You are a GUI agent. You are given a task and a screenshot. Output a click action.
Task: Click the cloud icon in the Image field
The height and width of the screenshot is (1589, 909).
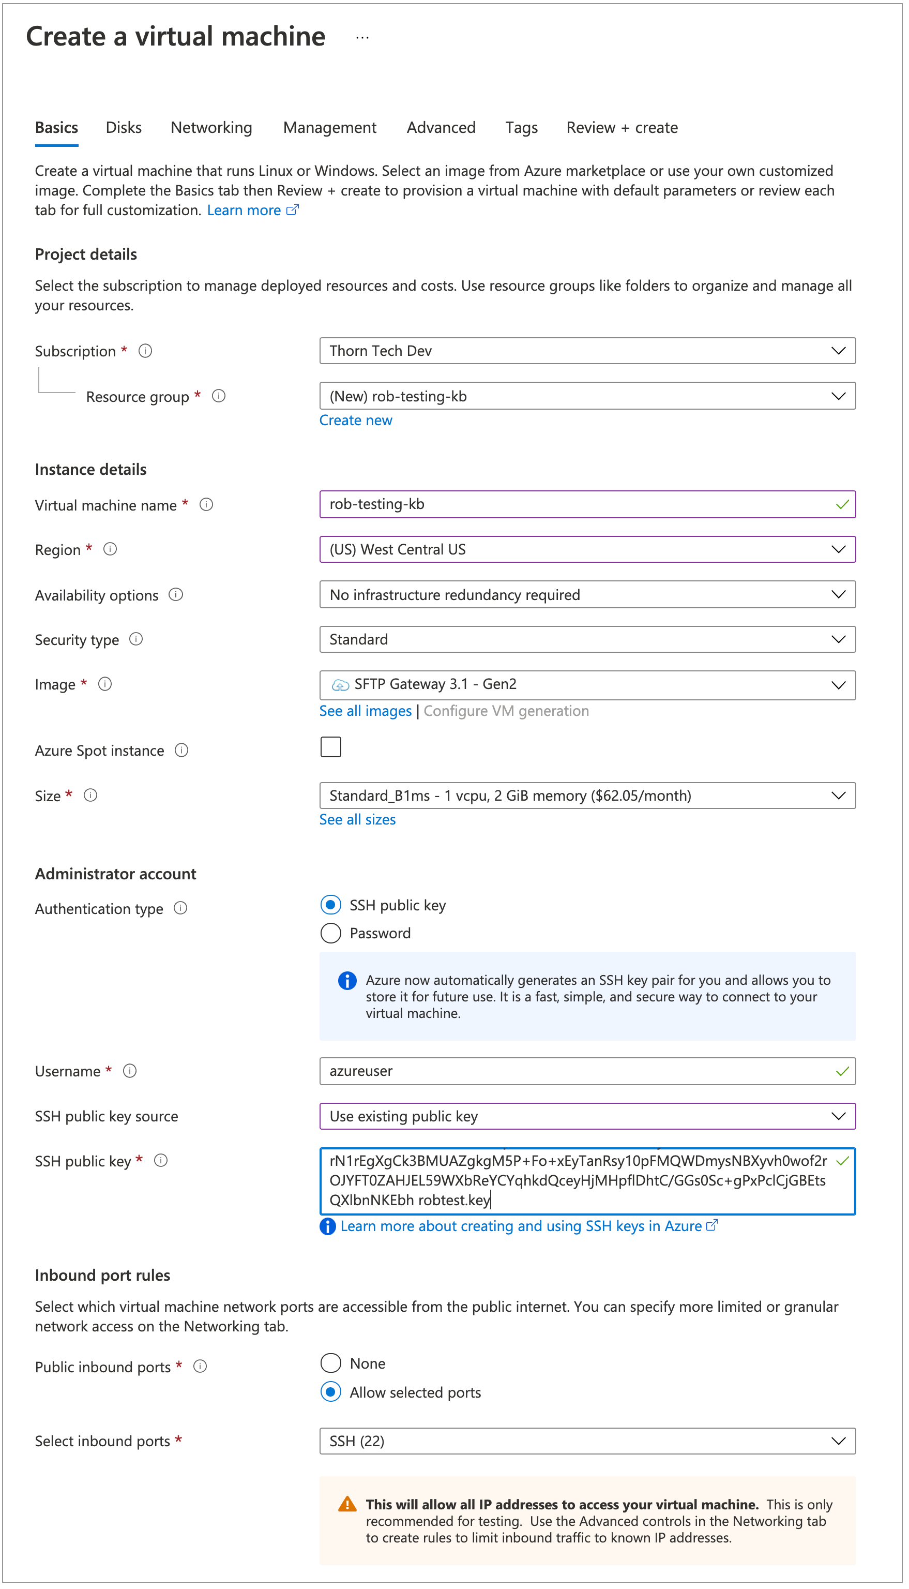click(340, 685)
